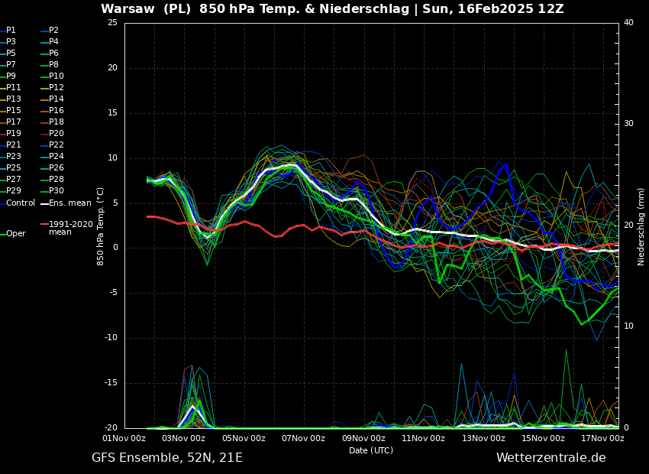The height and width of the screenshot is (474, 649).
Task: Select the Ens. mean legend entry
Action: point(69,203)
